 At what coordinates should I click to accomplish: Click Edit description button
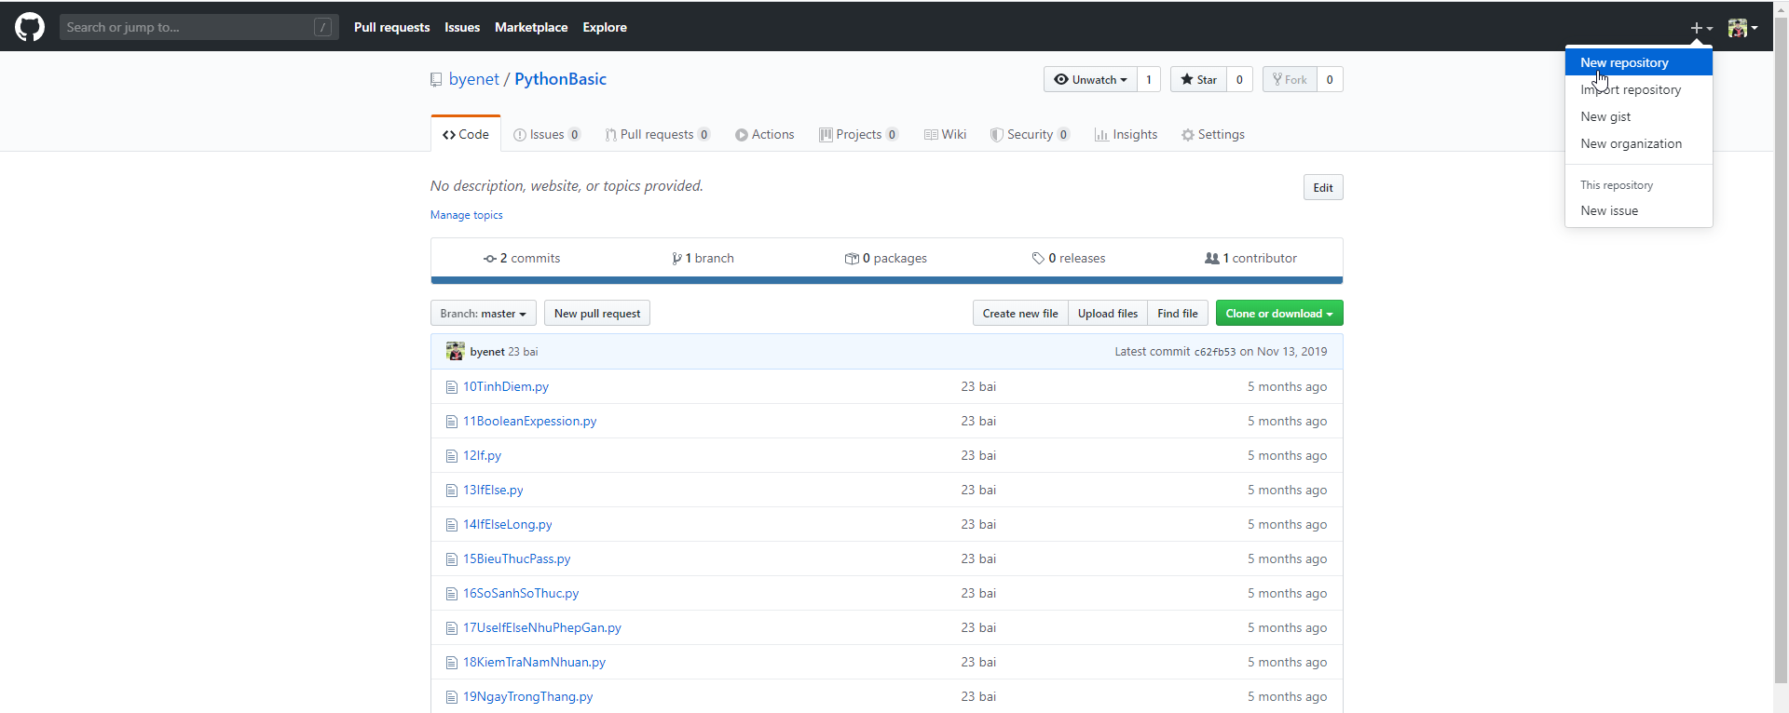1323,187
